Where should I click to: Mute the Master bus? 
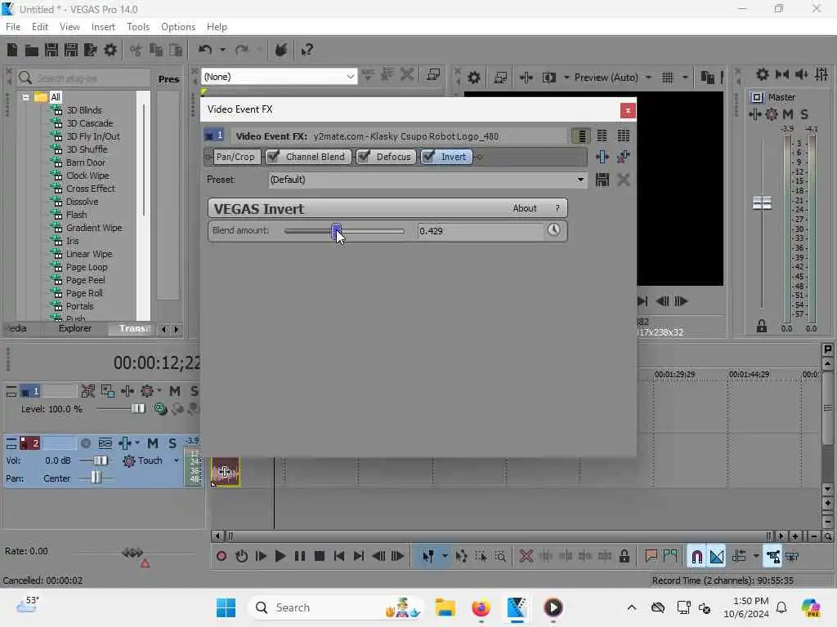[788, 114]
